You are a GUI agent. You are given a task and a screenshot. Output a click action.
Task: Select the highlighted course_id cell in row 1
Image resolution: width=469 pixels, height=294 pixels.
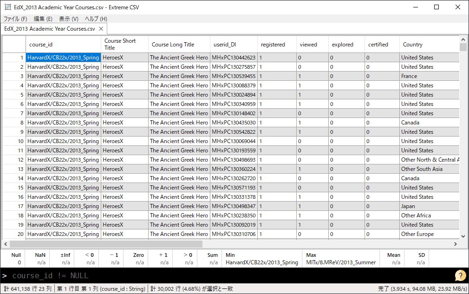(64, 58)
